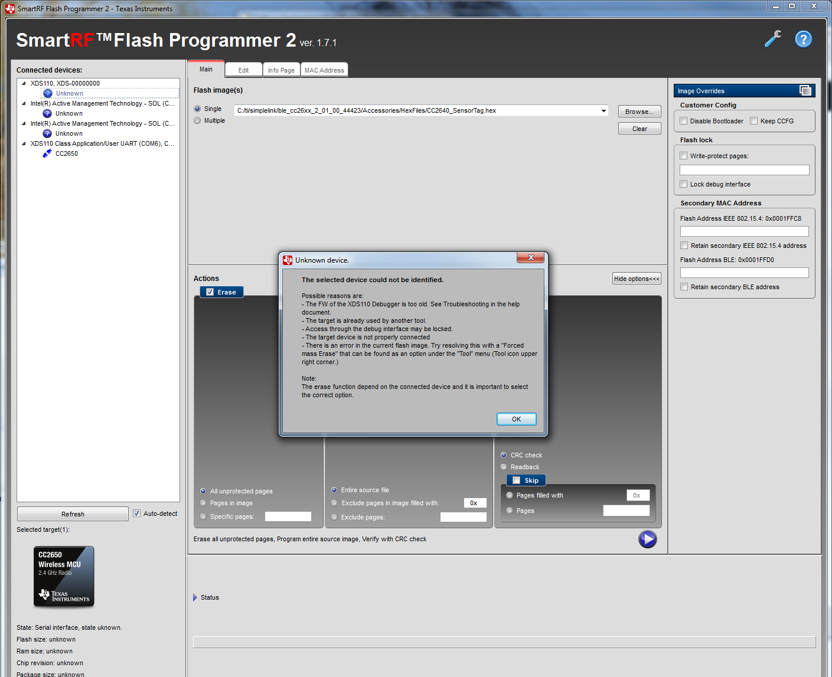Click OK in the Unknown device dialog
832x677 pixels.
pyautogui.click(x=517, y=419)
